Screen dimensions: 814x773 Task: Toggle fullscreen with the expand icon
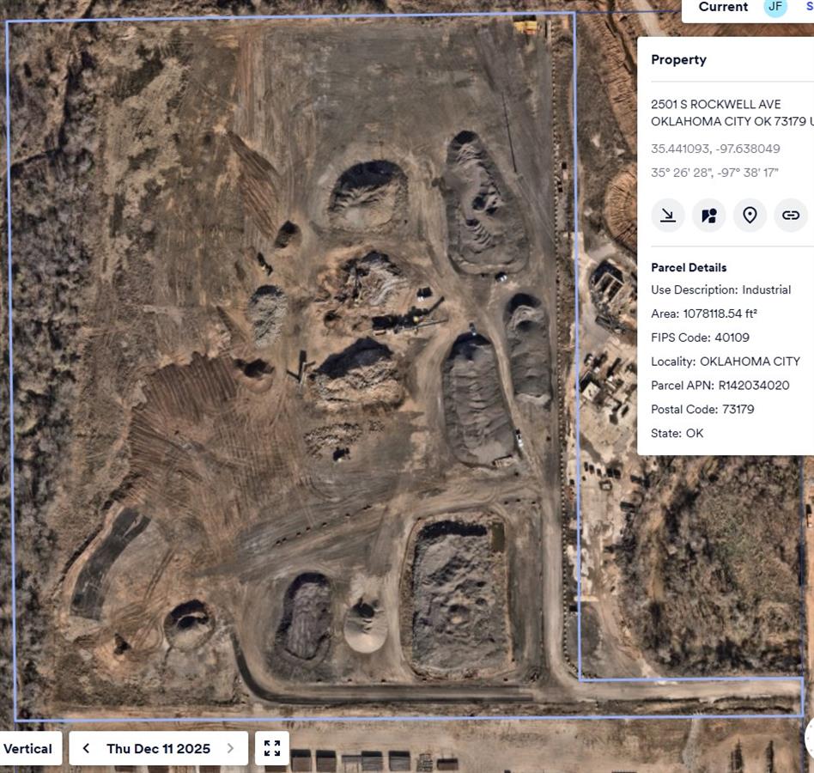pos(272,748)
